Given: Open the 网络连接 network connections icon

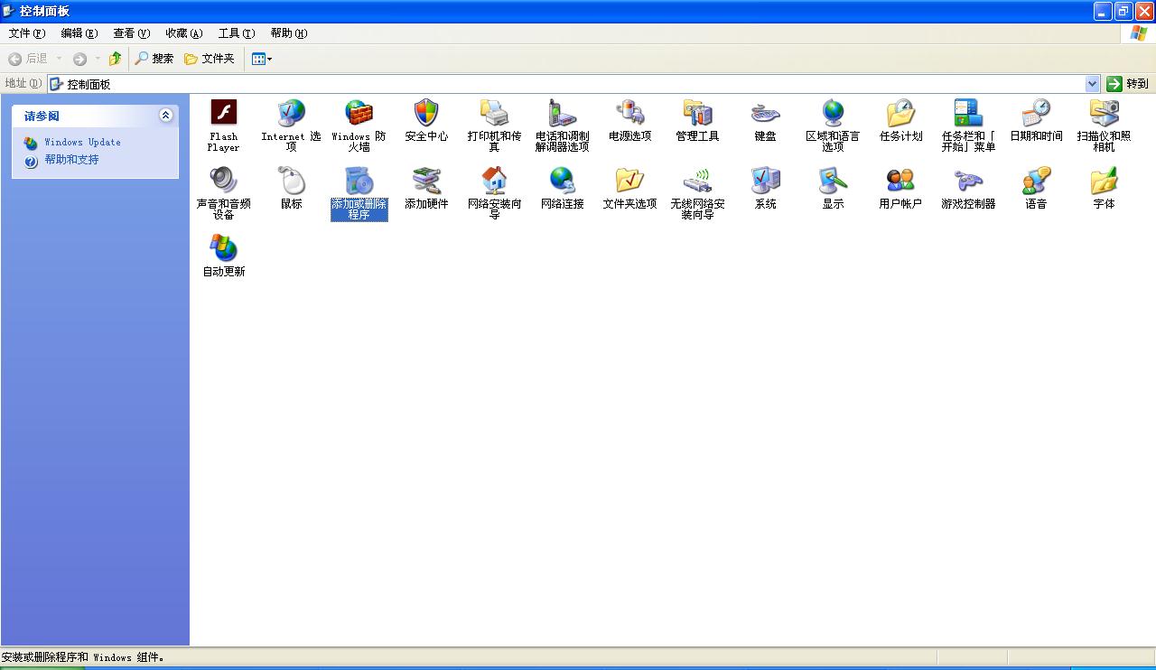Looking at the screenshot, I should (x=562, y=181).
